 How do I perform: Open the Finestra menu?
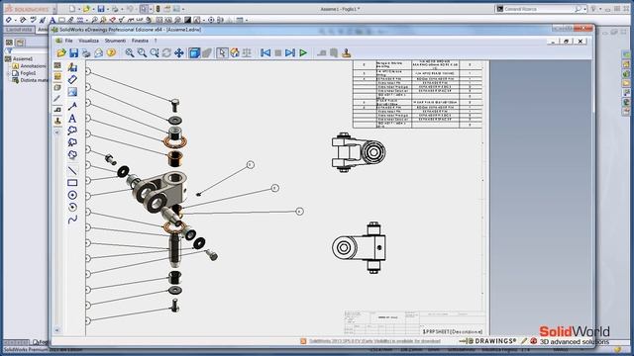140,41
